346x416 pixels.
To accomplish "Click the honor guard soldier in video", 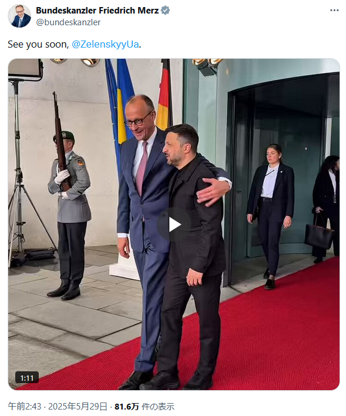I will point(70,215).
